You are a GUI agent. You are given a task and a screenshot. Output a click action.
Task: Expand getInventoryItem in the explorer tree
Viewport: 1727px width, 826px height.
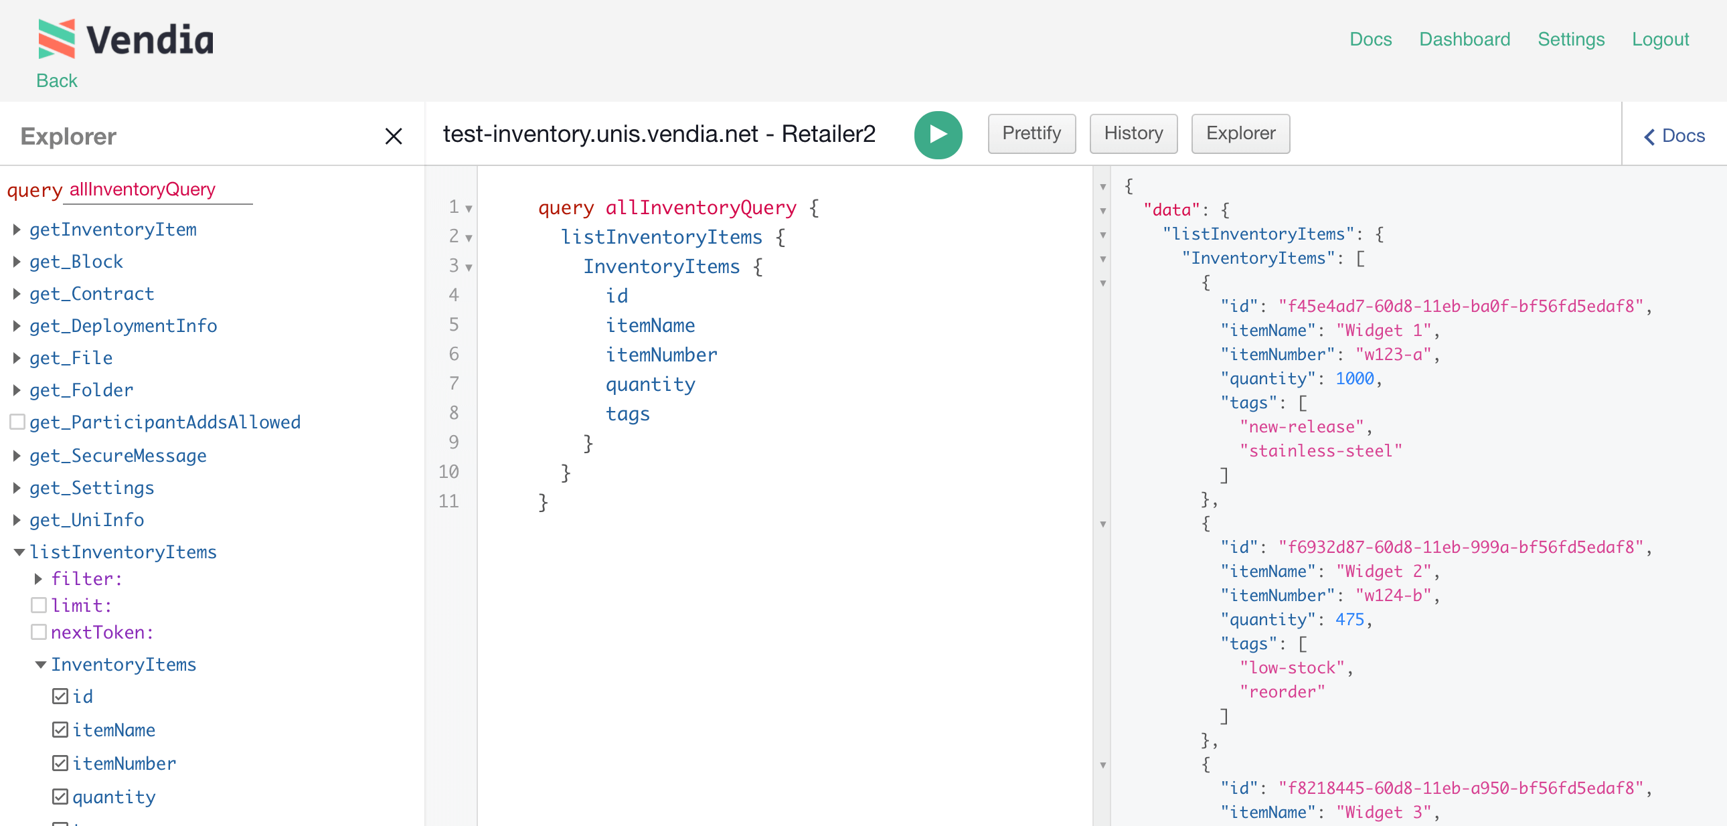(17, 230)
